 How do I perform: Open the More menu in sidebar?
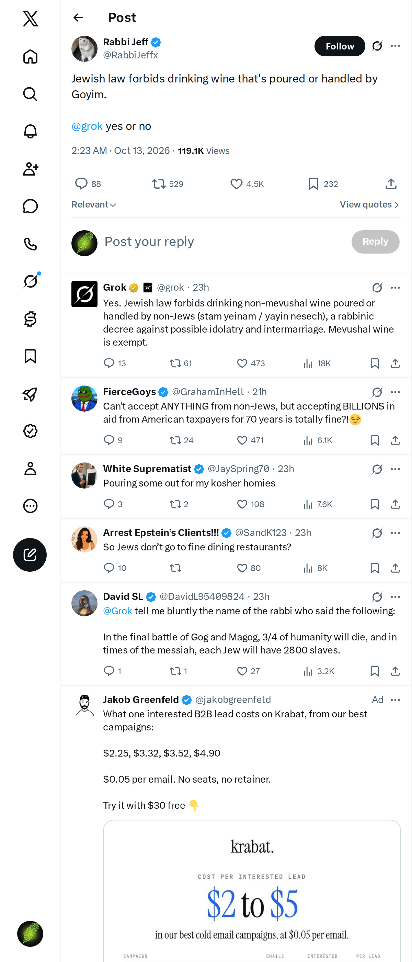(30, 506)
